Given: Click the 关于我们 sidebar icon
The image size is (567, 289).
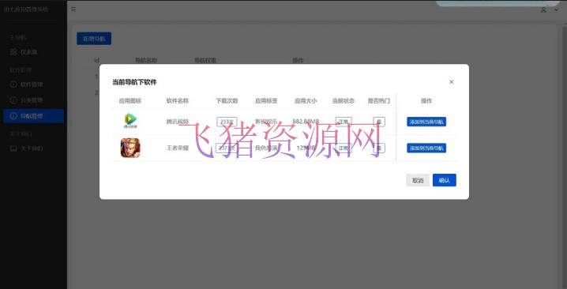Looking at the screenshot, I should (x=13, y=148).
